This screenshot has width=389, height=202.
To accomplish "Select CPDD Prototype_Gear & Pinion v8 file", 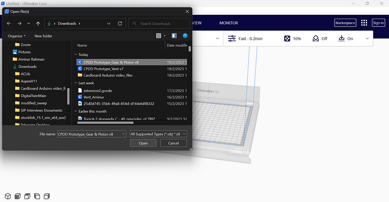I will (132, 62).
